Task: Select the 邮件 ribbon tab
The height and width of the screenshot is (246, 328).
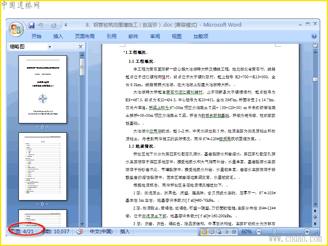Action: click(133, 36)
